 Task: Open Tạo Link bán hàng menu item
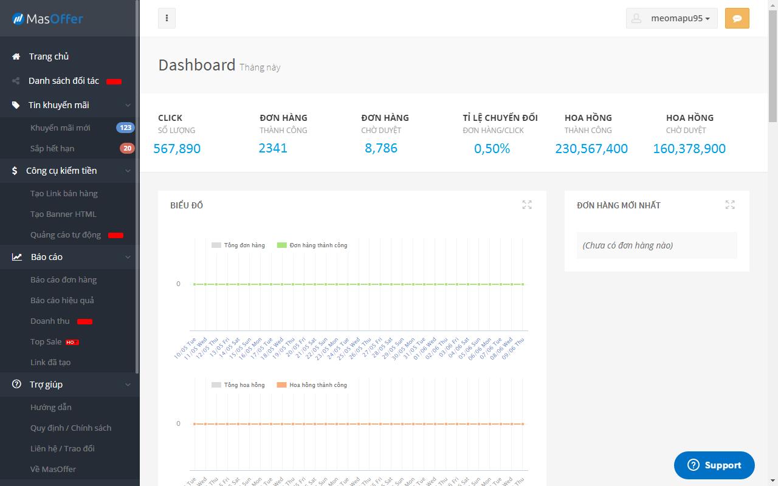point(64,194)
